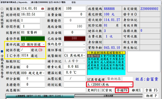Image resolution: width=162 pixels, height=99 pixels.
Task: Click the 拿藥 F5 button
Action: 151,90
